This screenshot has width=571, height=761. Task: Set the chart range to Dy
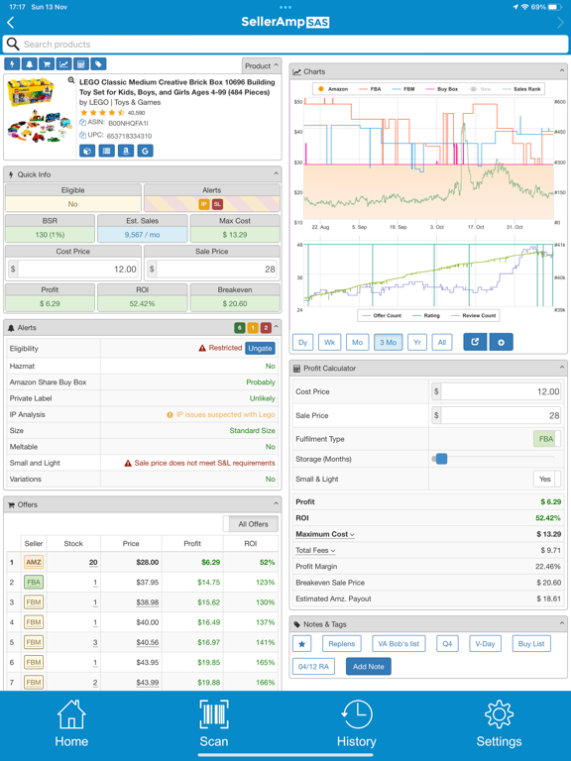pyautogui.click(x=303, y=342)
